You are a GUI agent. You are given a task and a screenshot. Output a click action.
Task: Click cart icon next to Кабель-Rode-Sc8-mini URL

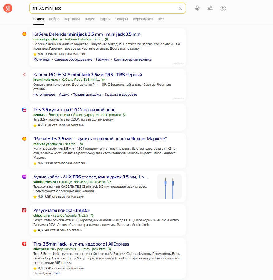[103, 80]
